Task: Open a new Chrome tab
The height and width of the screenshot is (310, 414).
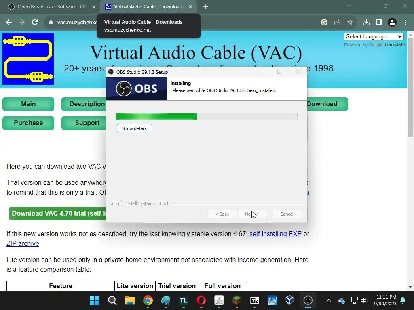Action: click(206, 7)
